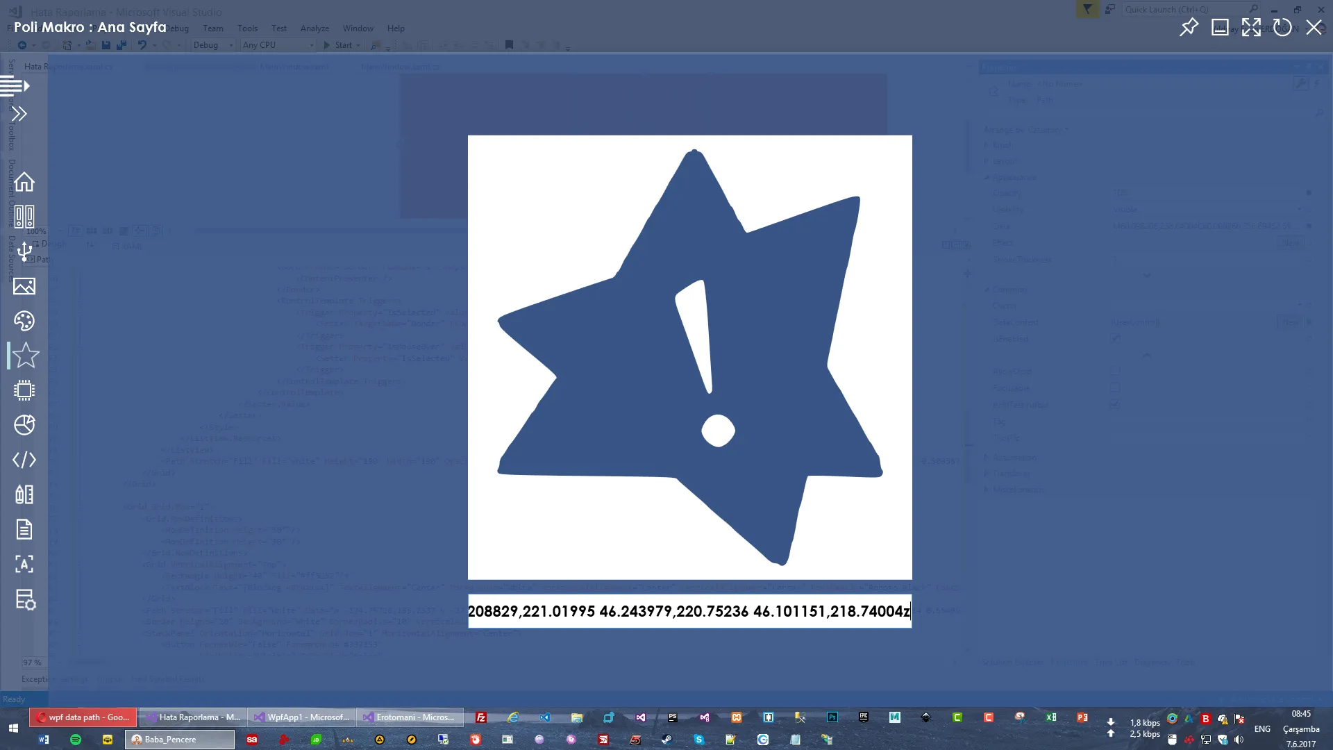Open the Tools menu in Visual Studio
Image resolution: width=1333 pixels, height=750 pixels.
click(x=247, y=28)
